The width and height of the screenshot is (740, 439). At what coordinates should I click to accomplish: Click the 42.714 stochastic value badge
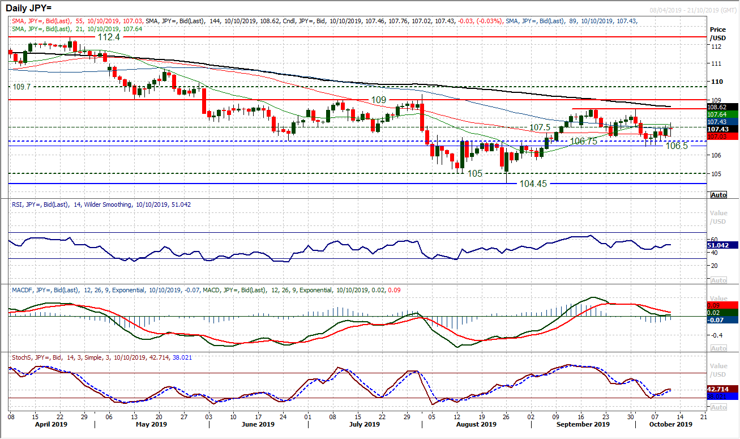pos(719,390)
